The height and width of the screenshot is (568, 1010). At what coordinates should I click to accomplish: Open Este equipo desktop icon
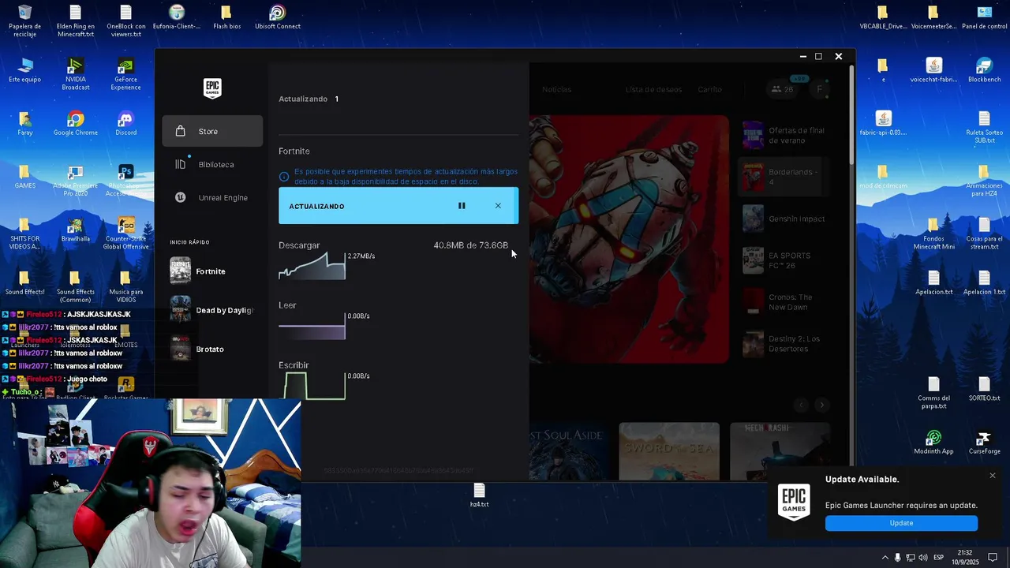(x=24, y=70)
